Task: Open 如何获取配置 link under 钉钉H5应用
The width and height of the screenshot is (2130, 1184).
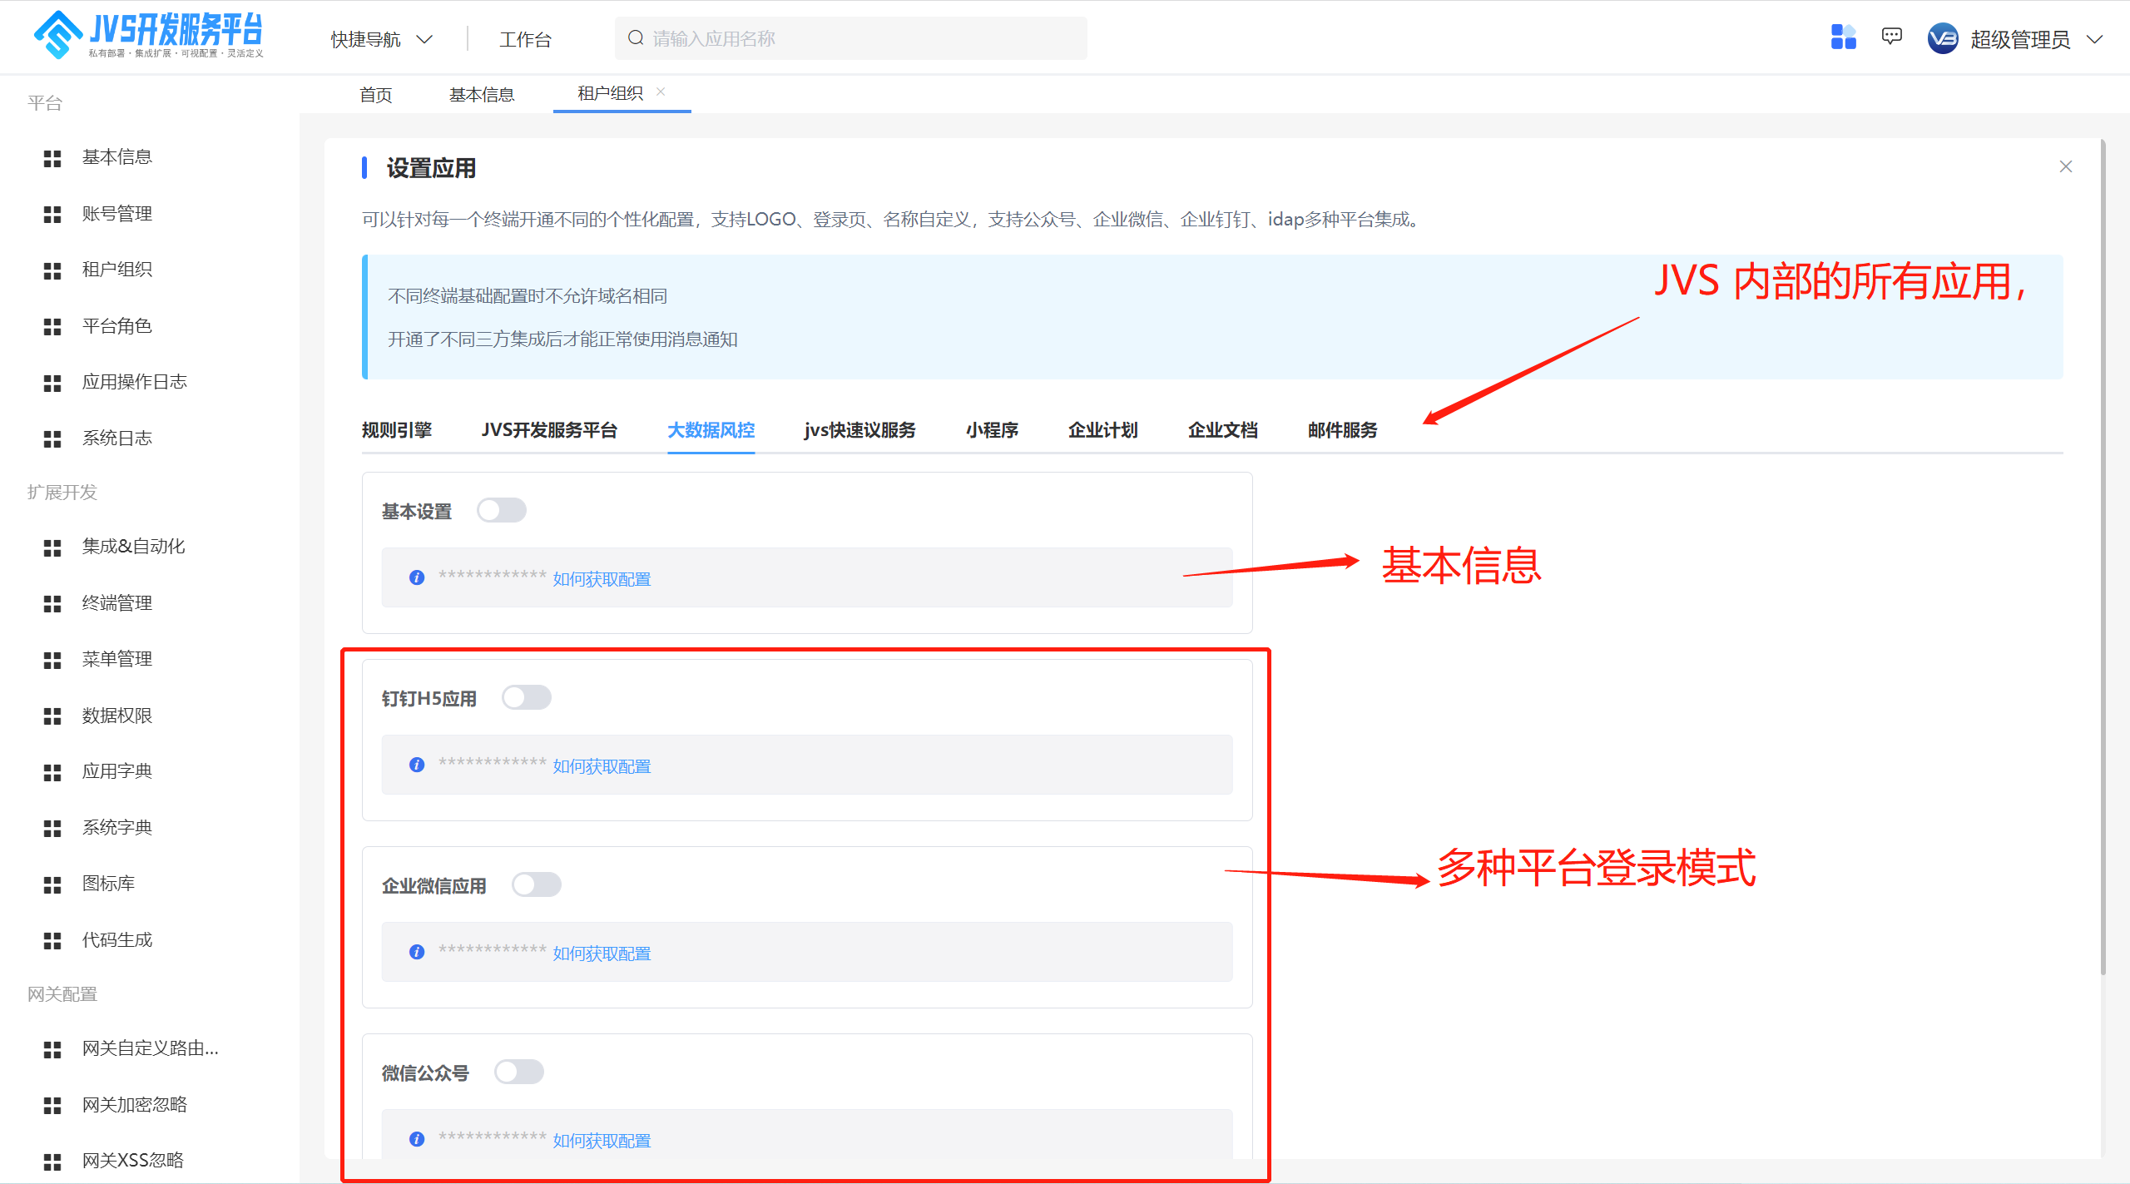Action: 602,766
